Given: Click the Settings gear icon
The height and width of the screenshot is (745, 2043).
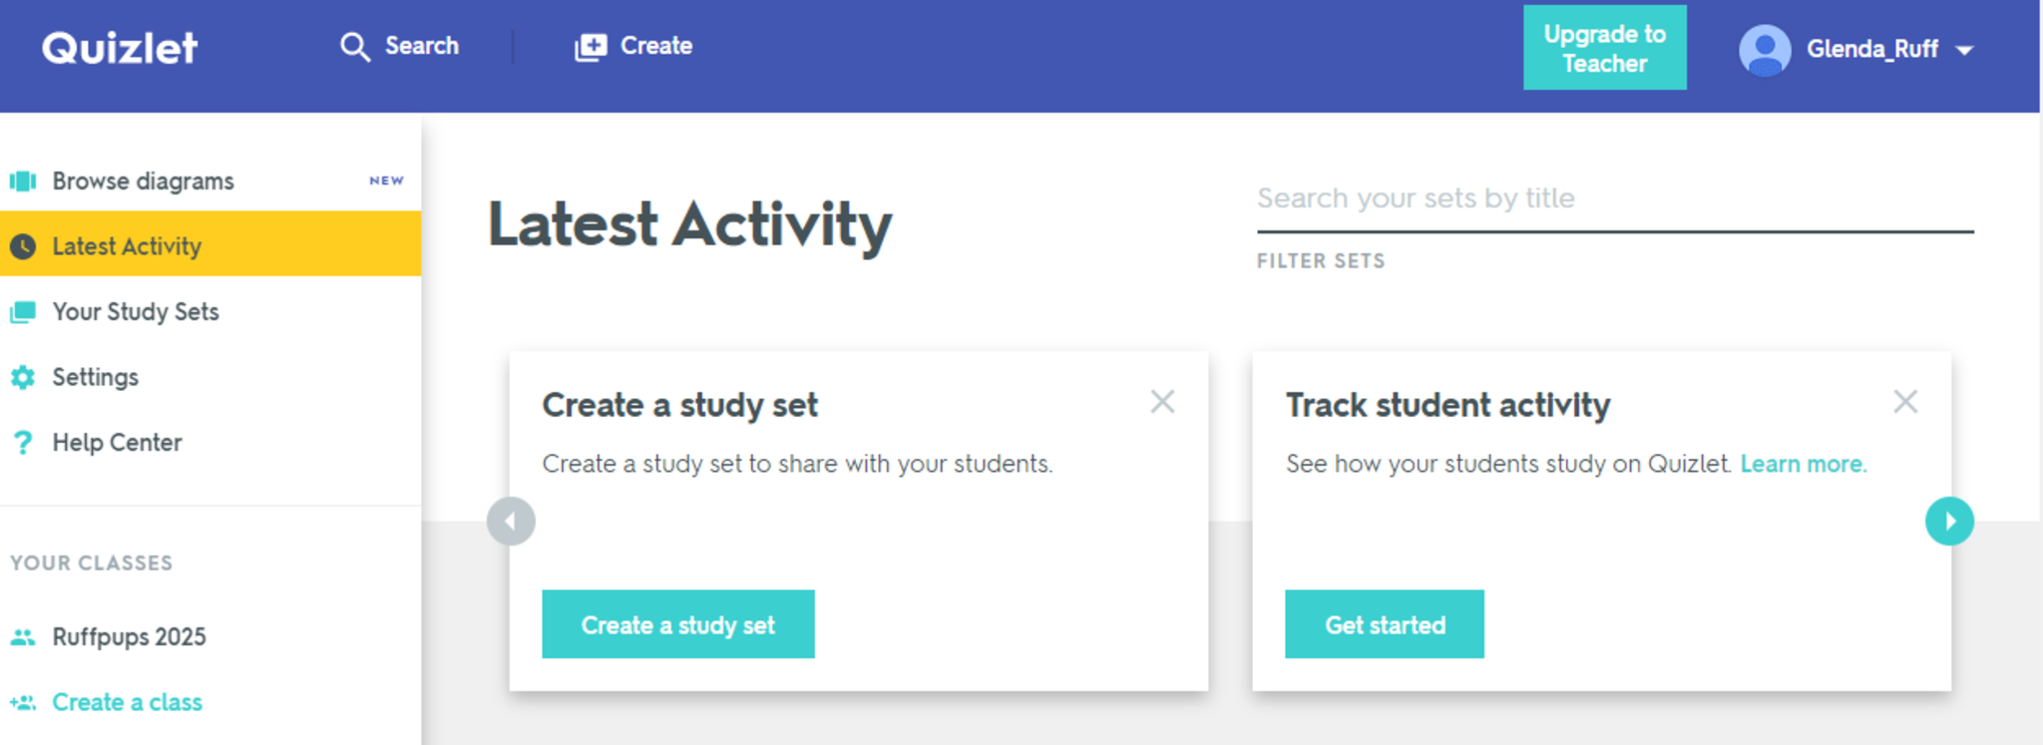Looking at the screenshot, I should 23,377.
